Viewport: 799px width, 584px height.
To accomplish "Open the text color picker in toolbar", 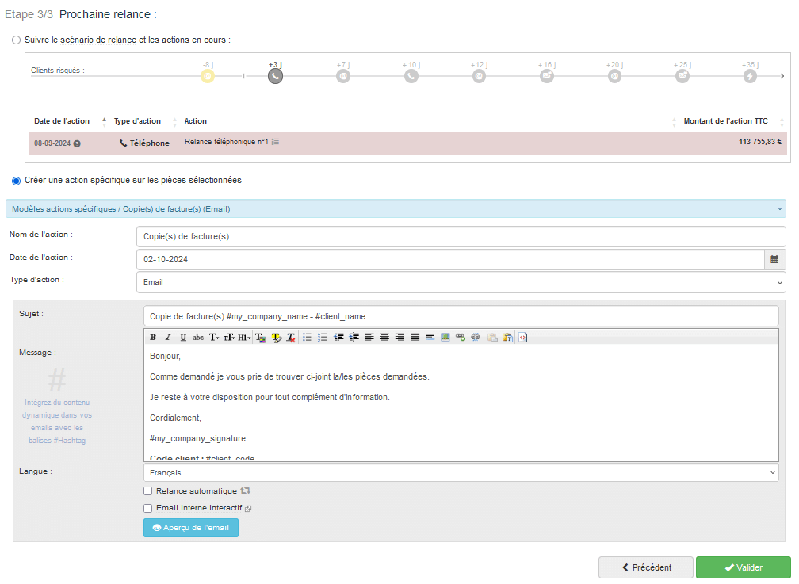I will coord(260,338).
